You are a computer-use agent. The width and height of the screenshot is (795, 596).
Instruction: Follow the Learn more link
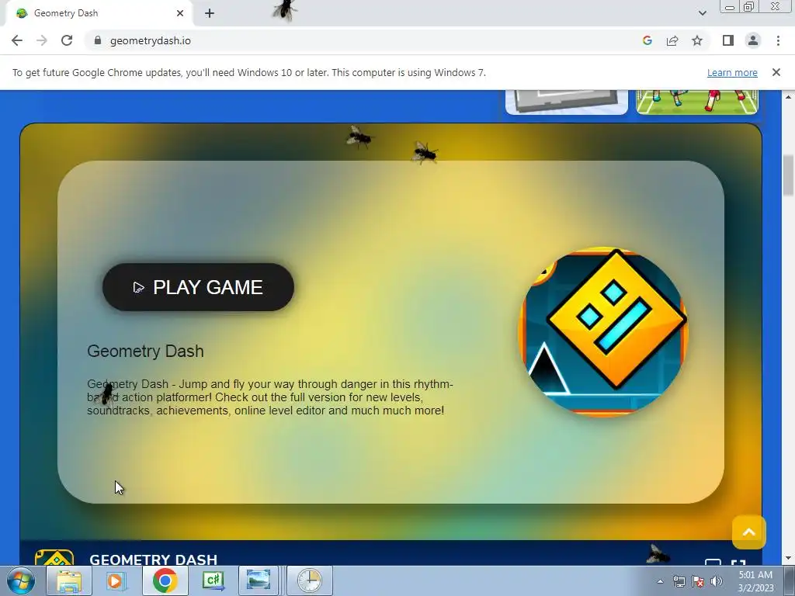[732, 72]
